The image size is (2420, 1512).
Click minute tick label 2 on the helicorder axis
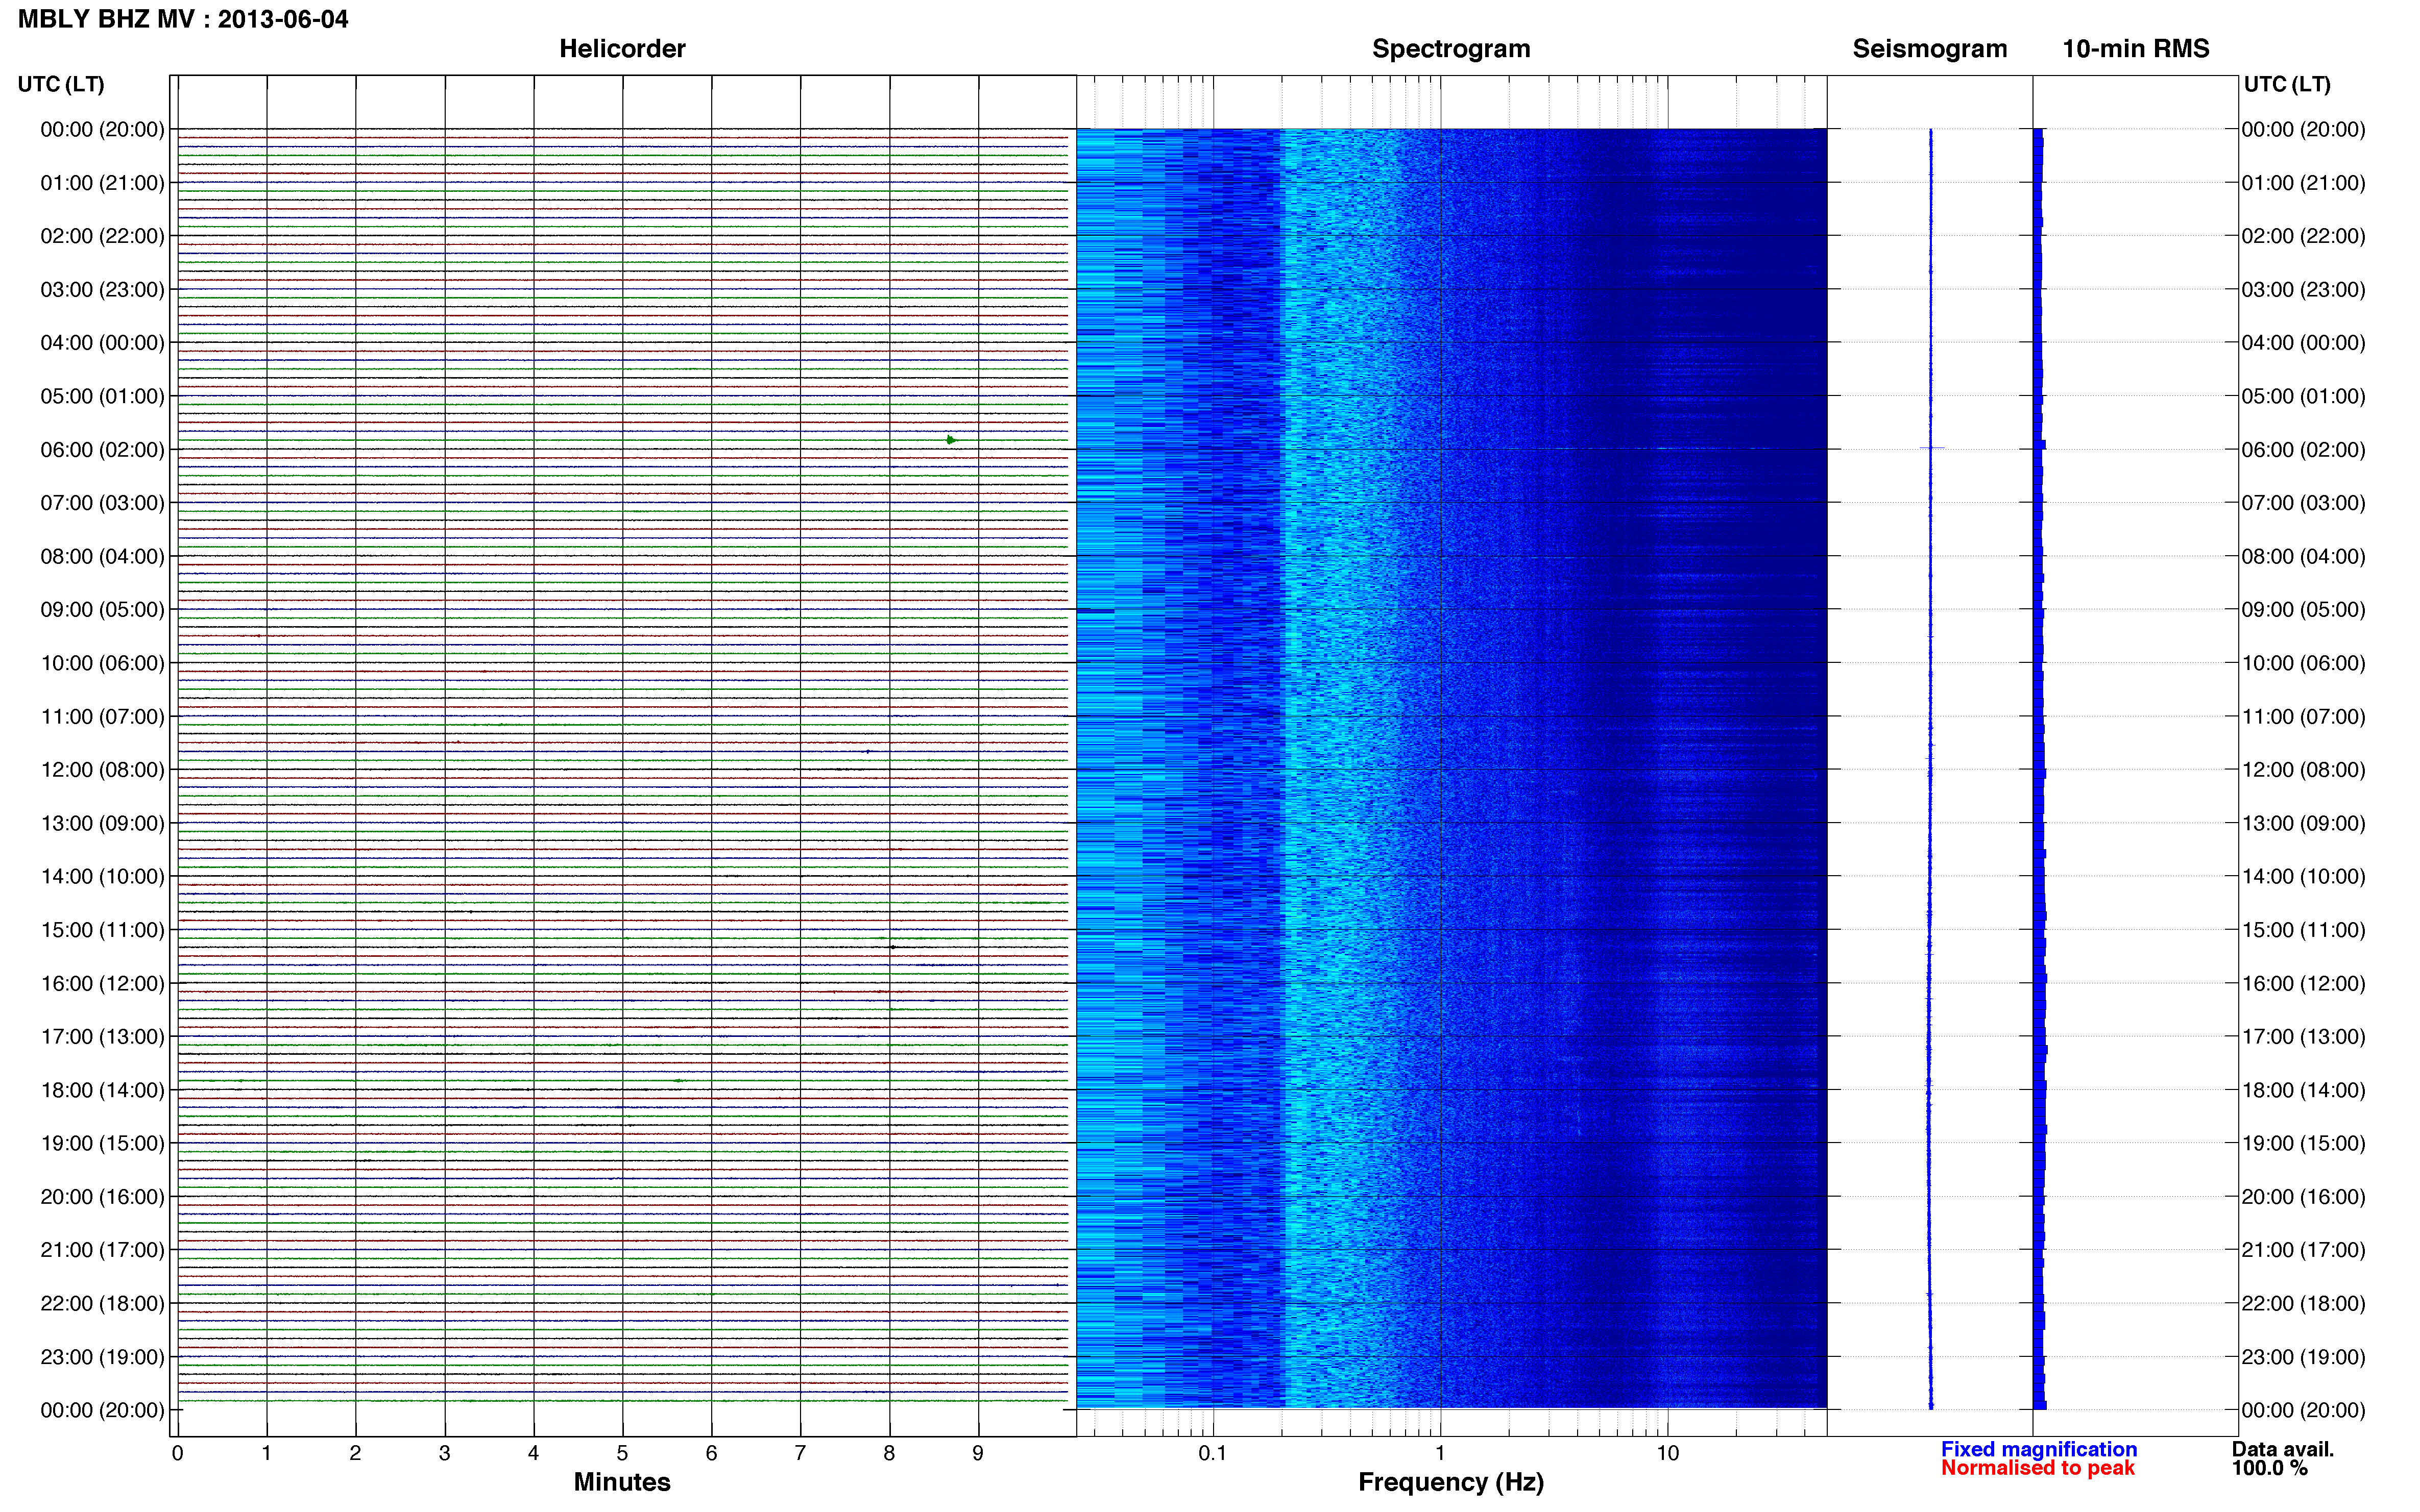pos(355,1453)
